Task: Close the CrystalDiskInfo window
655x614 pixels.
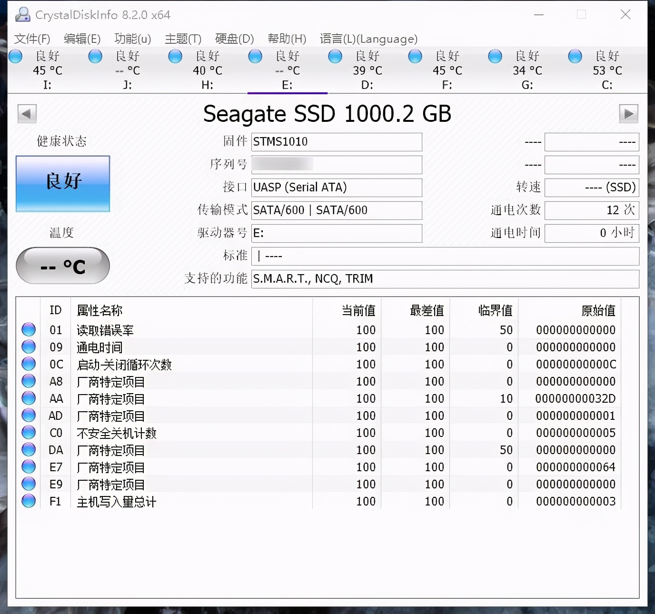Action: 625,15
